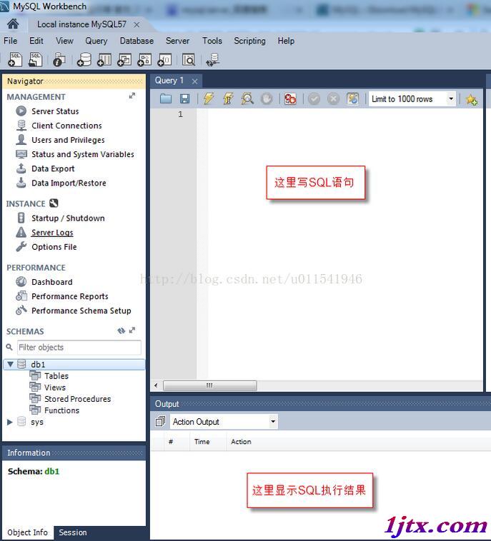Expand the sys schema node
The width and height of the screenshot is (491, 541).
coord(10,422)
